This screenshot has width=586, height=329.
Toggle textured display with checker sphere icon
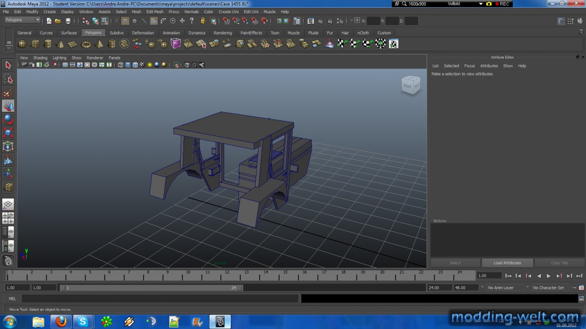tap(142, 65)
